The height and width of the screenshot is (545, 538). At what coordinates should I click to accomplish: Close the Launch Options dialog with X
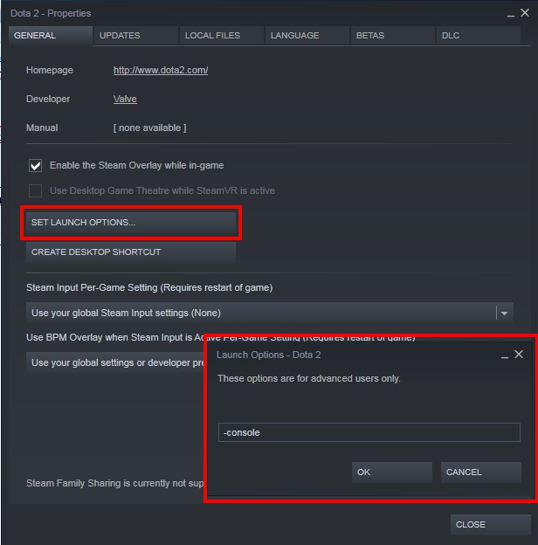(x=519, y=355)
